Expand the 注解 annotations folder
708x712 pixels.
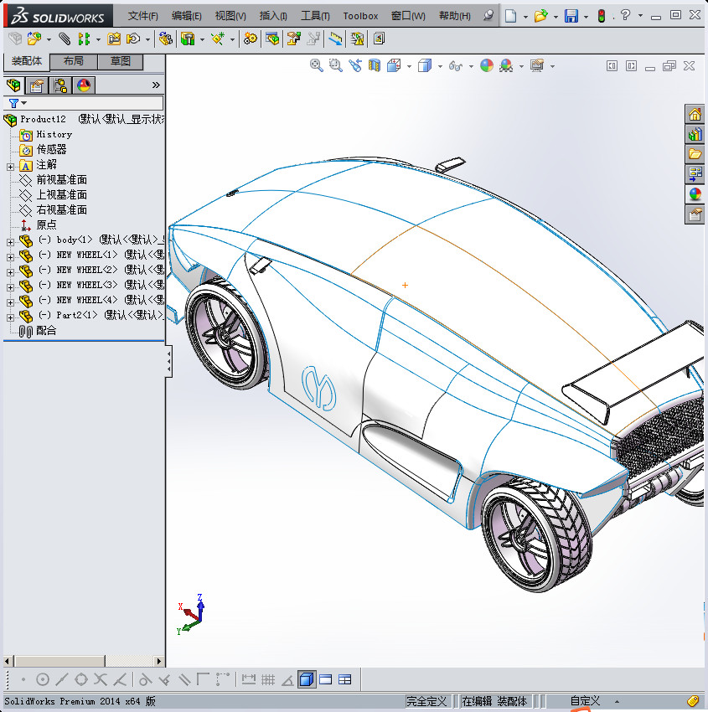pos(10,165)
